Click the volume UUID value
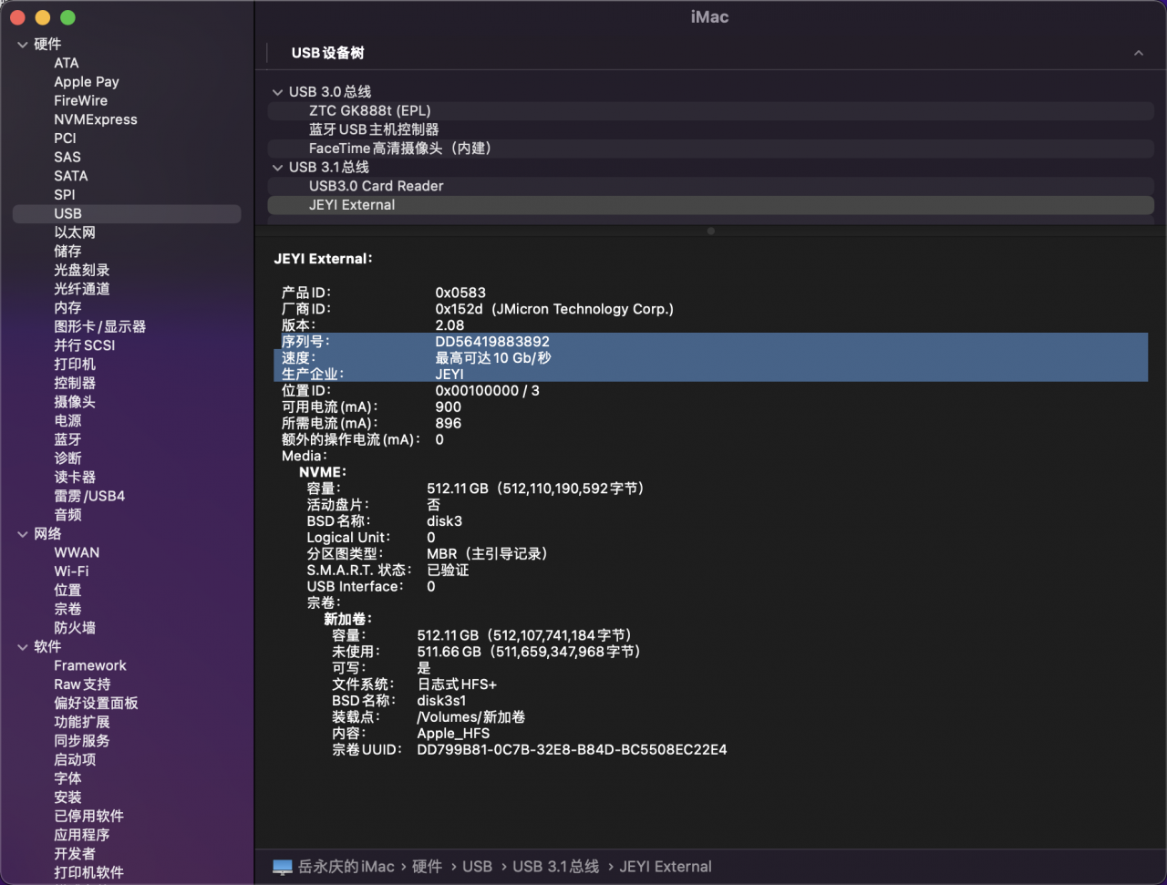The height and width of the screenshot is (885, 1167). (x=572, y=750)
